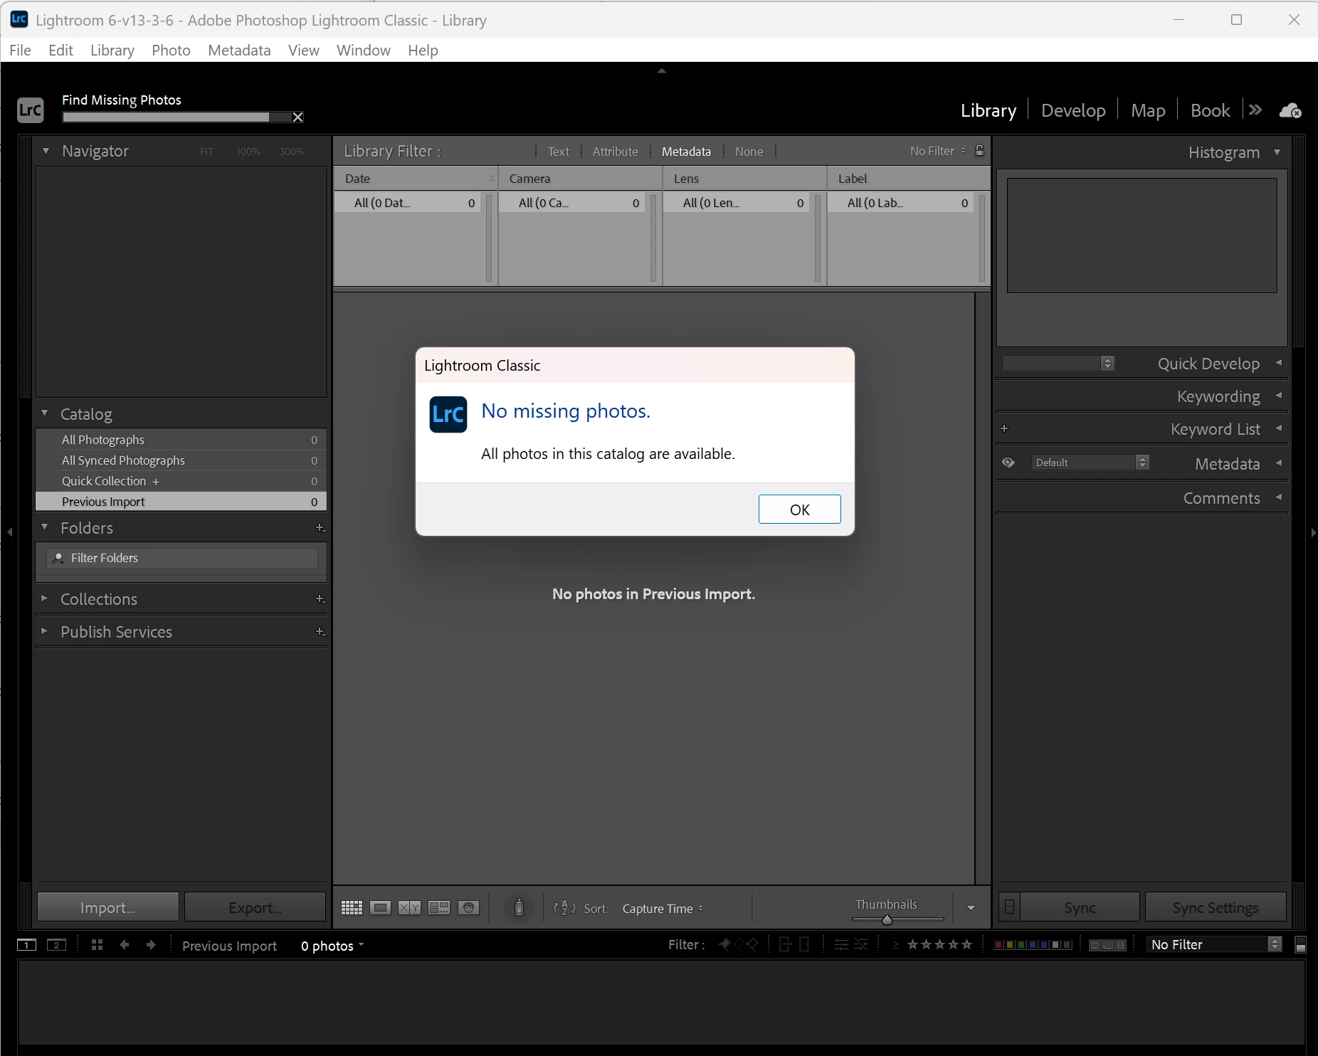Switch to the Book module
This screenshot has width=1318, height=1056.
coord(1210,110)
